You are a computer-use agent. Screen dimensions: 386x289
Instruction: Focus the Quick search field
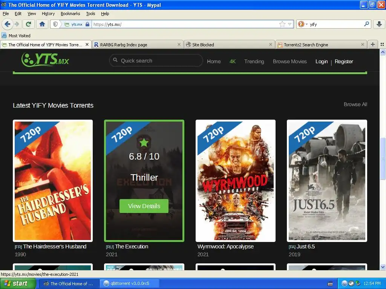(156, 61)
